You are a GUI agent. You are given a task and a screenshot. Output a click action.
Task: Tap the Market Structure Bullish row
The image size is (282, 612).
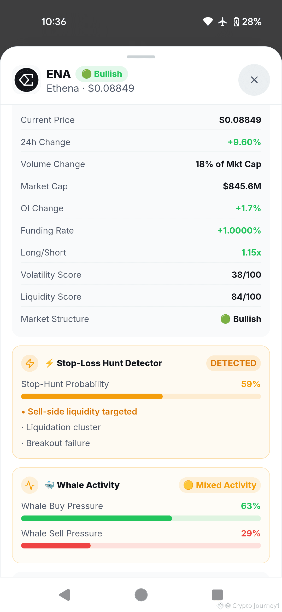(141, 319)
